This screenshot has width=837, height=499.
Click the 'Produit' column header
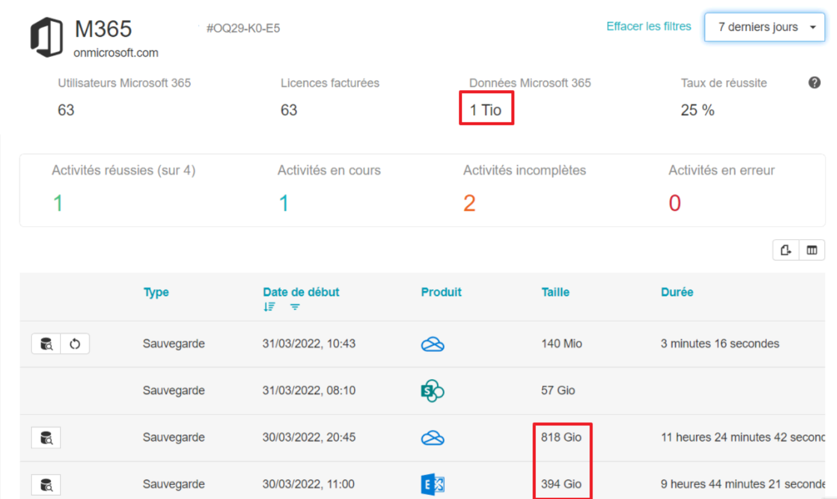[x=441, y=292]
